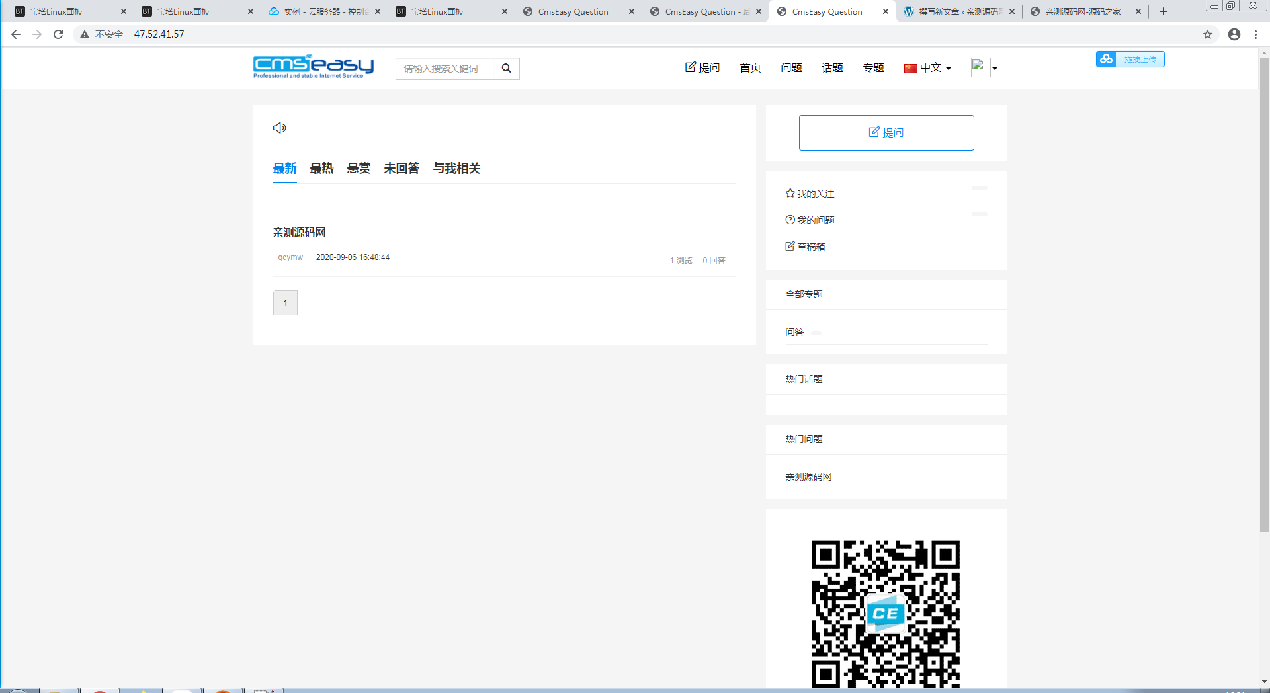Close the 亲测源码网-源码之家 browser tab
This screenshot has width=1270, height=693.
(1138, 11)
